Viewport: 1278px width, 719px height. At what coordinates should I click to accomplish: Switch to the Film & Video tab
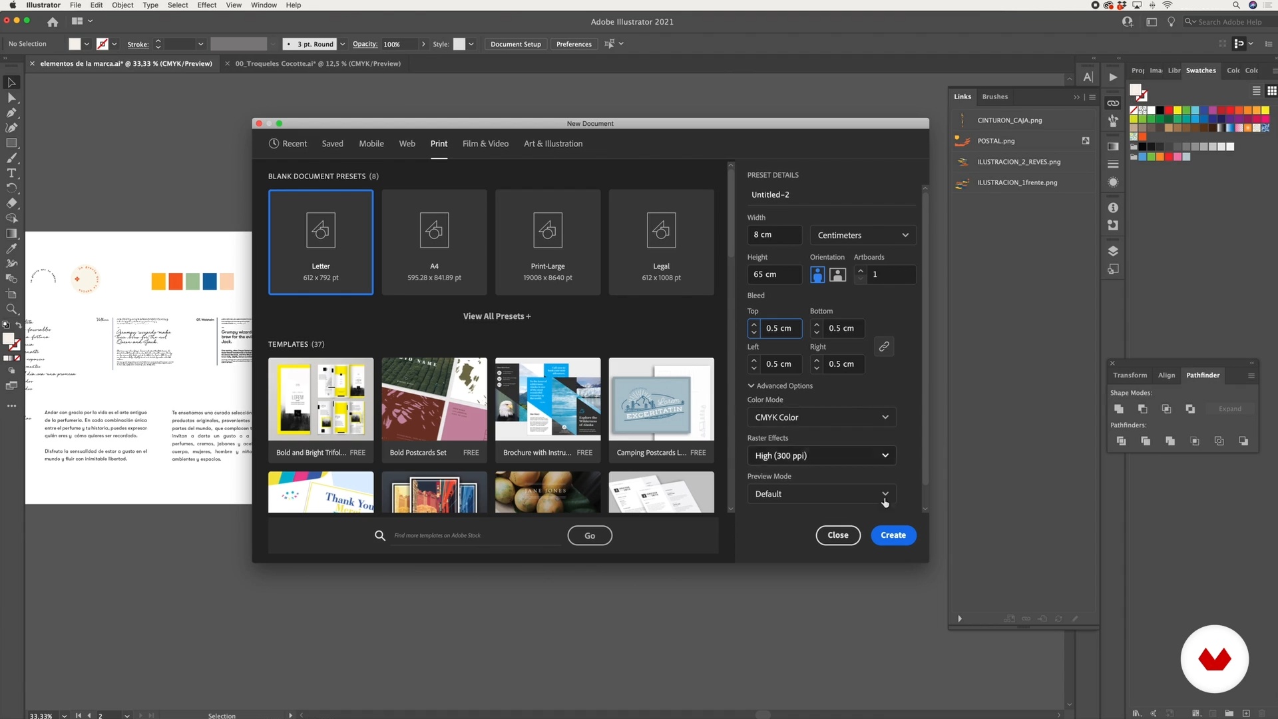pyautogui.click(x=485, y=144)
